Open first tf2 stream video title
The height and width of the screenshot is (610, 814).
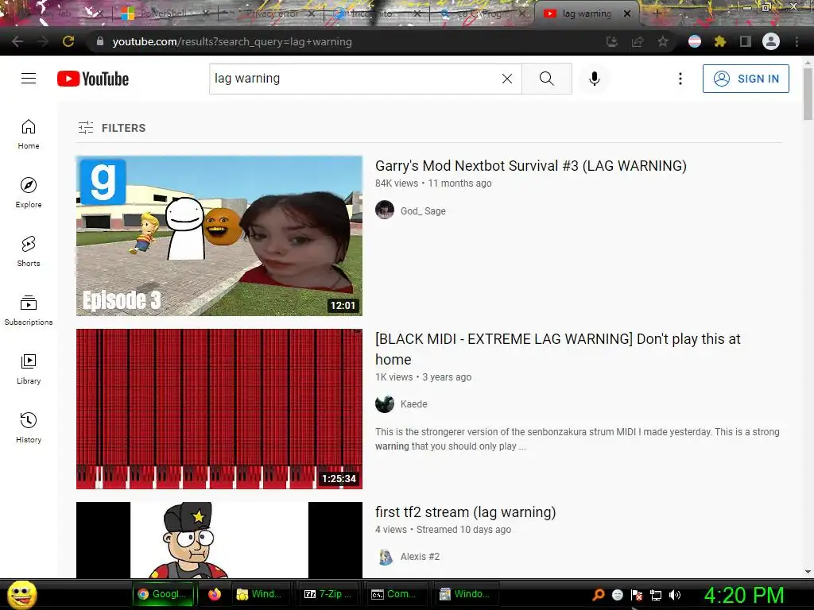tap(465, 512)
